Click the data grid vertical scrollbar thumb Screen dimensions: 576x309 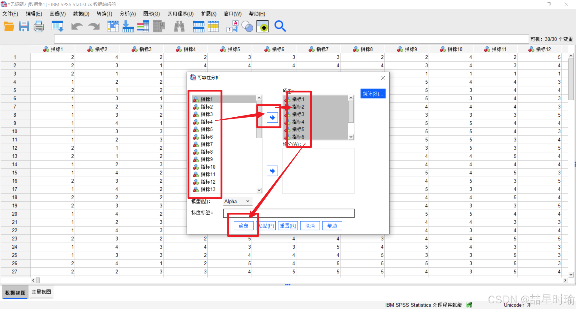[571, 79]
